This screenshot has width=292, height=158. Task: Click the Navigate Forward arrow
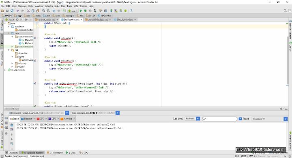pos(58,11)
